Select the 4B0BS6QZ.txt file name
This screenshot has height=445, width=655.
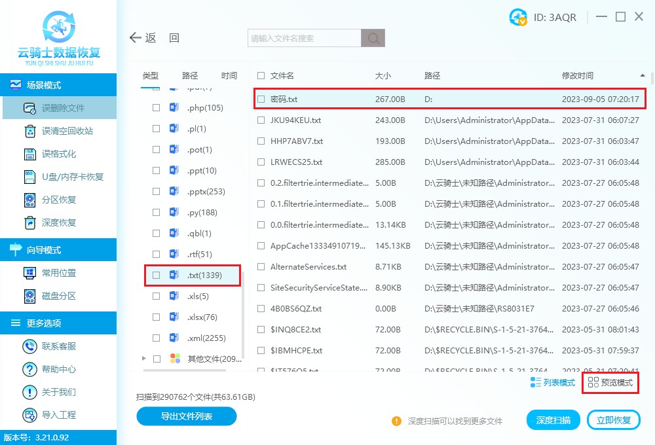(296, 308)
